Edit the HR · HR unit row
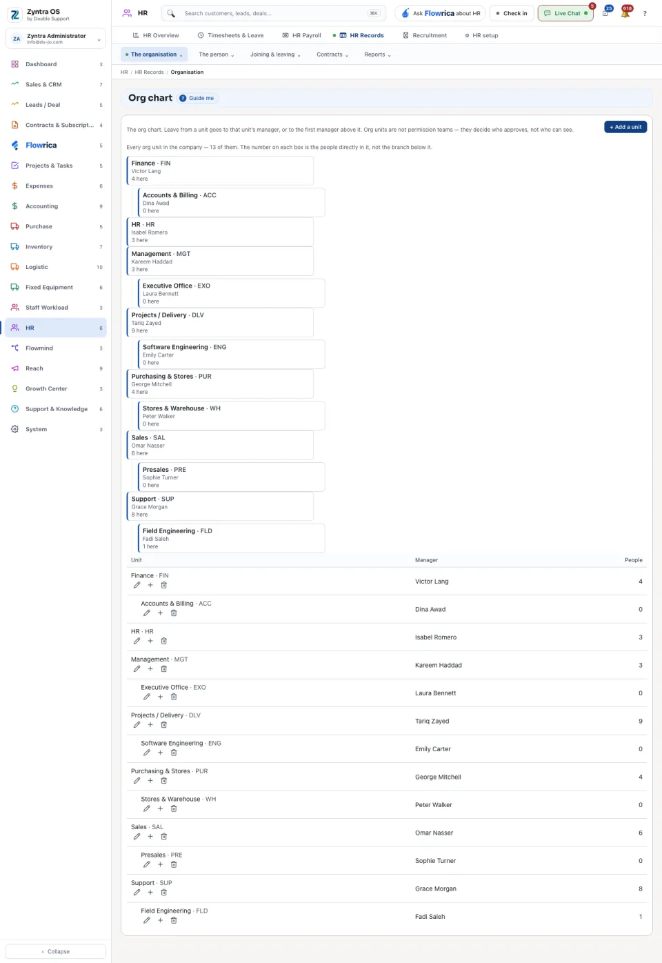Viewport: 662px width, 963px height. coord(137,641)
